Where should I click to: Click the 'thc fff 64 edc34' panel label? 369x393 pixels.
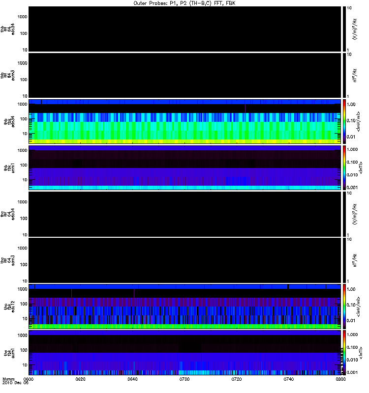[x=7, y=214]
